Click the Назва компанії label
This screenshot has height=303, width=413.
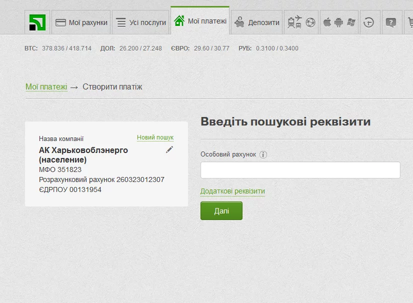pyautogui.click(x=61, y=138)
